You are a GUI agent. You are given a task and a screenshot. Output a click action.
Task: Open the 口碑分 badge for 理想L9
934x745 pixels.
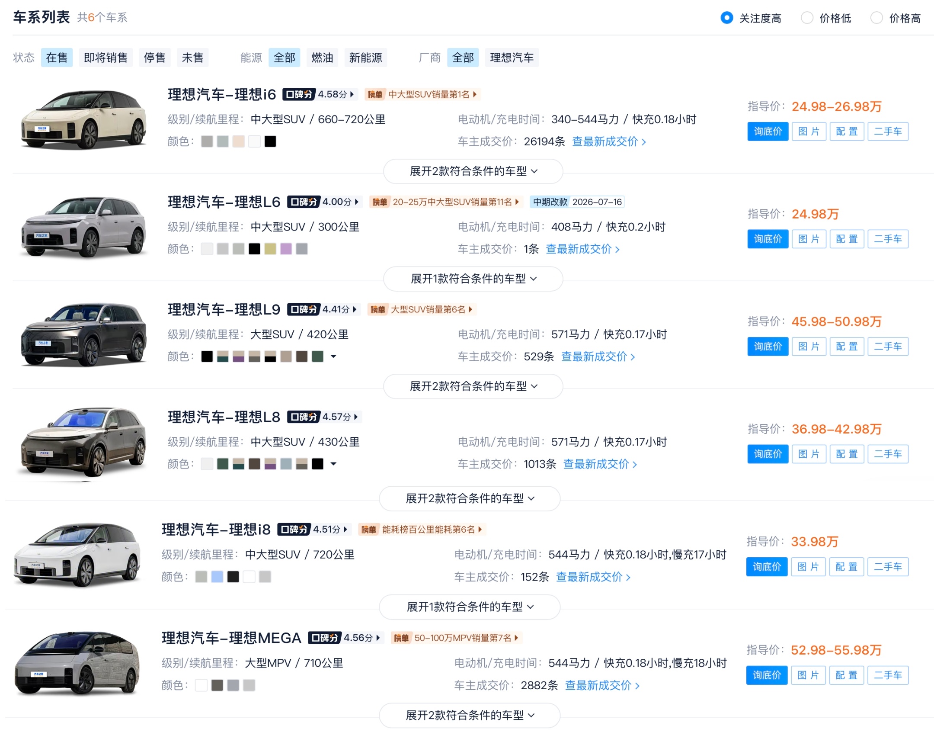click(323, 309)
